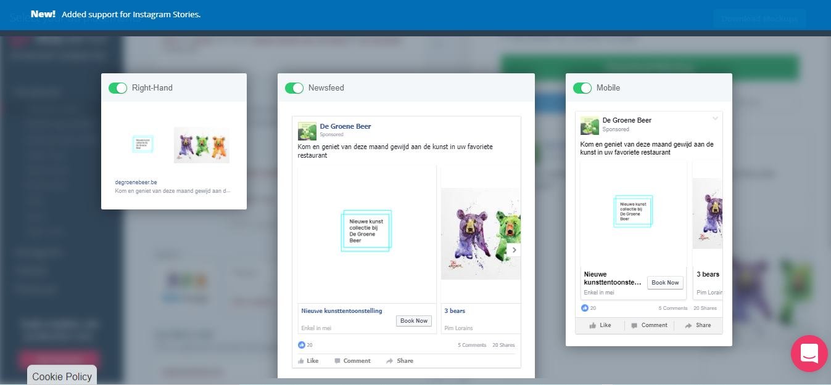The width and height of the screenshot is (831, 385).
Task: Open the Cookie Policy tab
Action: tap(62, 376)
